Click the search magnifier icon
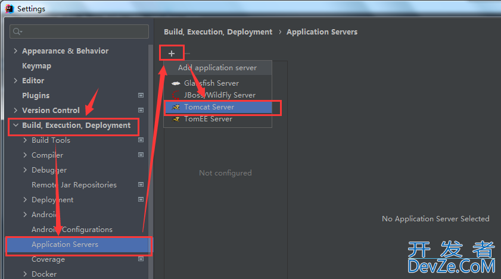The image size is (501, 279). coord(17,32)
